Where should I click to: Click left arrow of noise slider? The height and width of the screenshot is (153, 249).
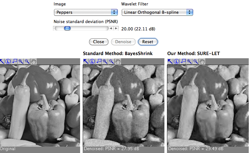tap(111, 29)
